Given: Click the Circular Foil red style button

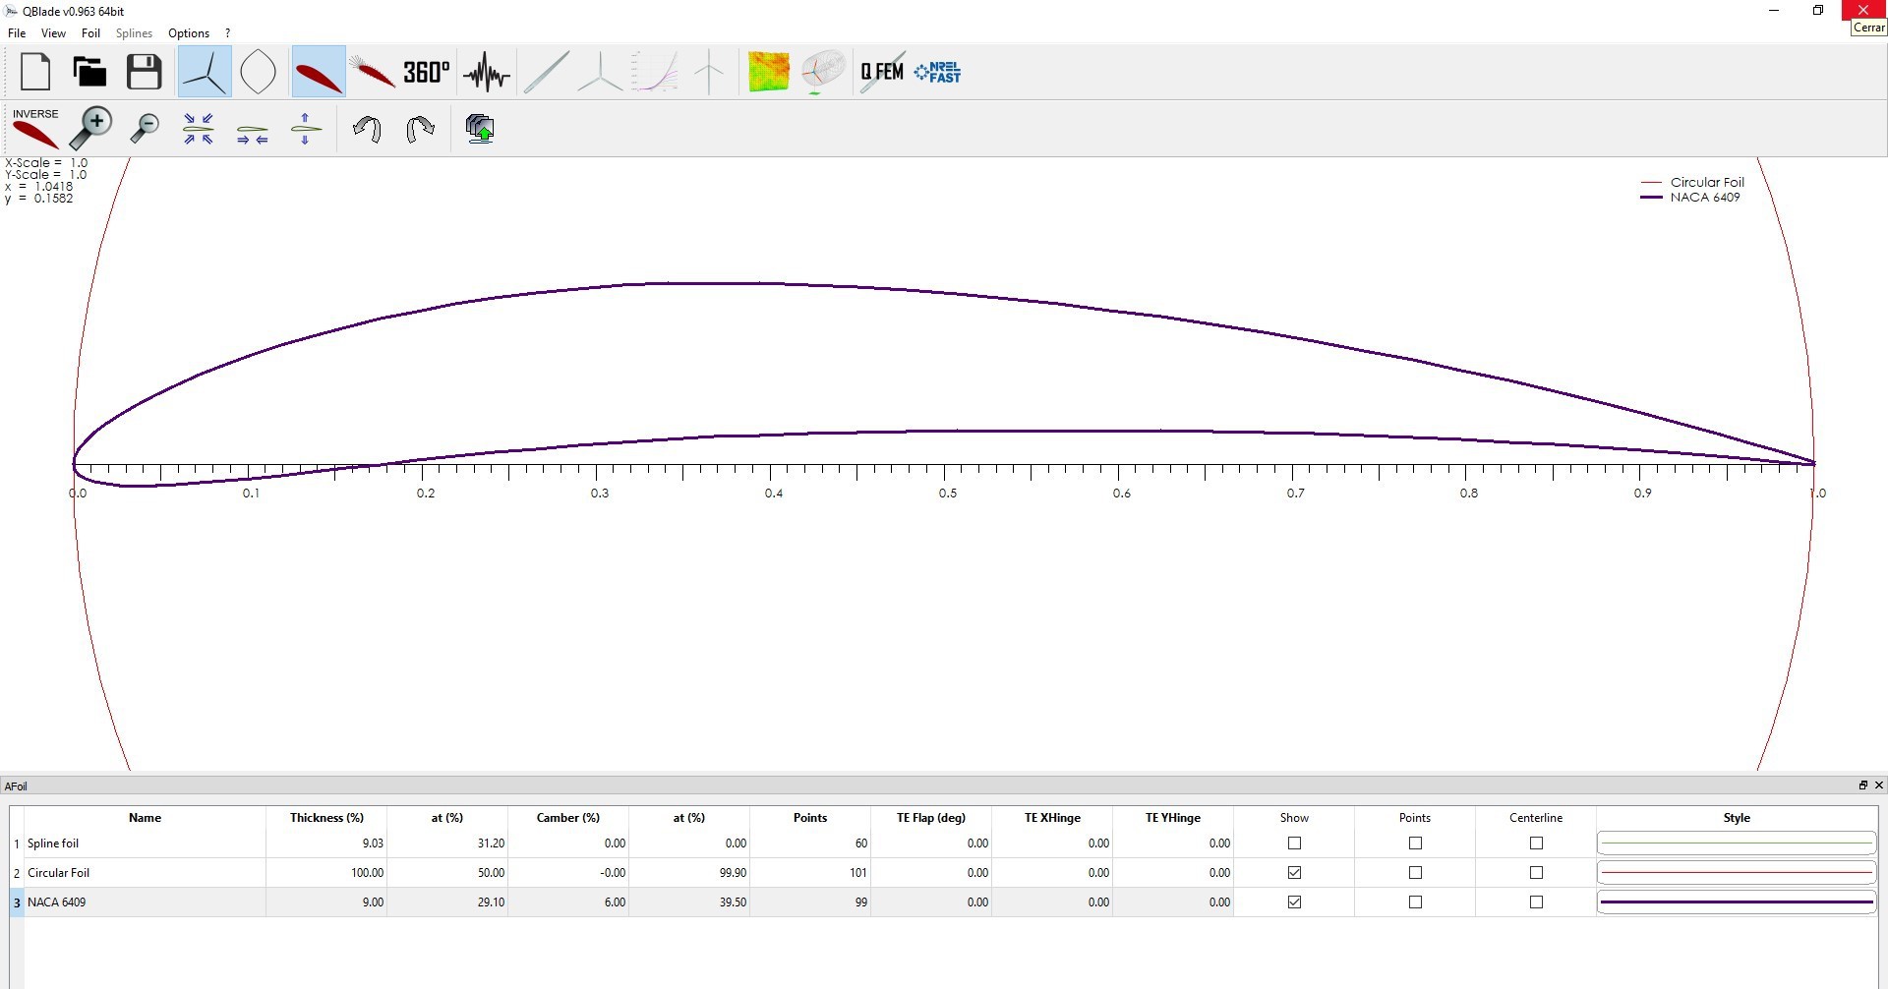Looking at the screenshot, I should pos(1737,872).
